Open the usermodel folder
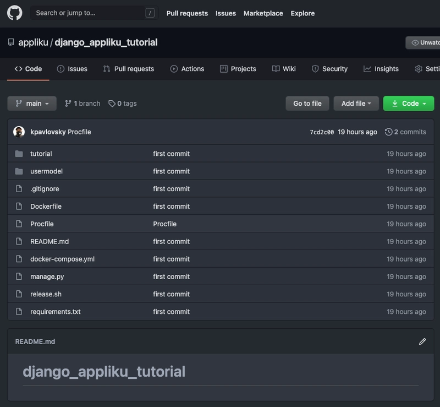This screenshot has width=440, height=407. point(46,171)
